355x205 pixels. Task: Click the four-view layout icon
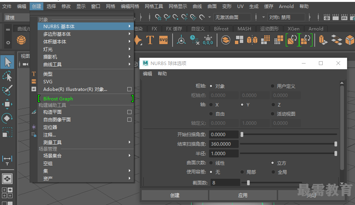pyautogui.click(x=7, y=192)
